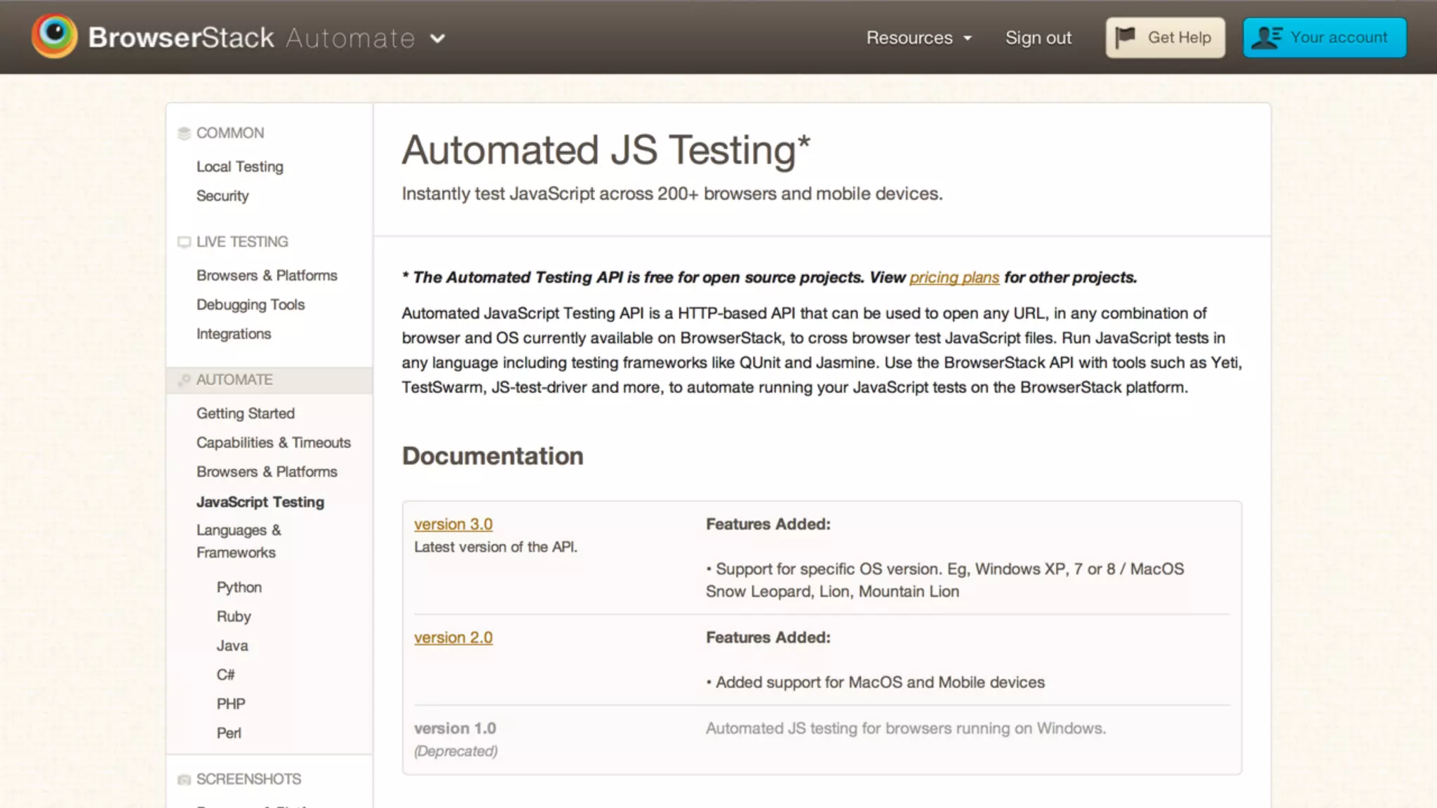Open the Resources dropdown menu
Image resolution: width=1437 pixels, height=808 pixels.
tap(918, 38)
